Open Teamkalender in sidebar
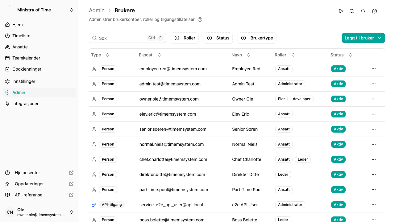395x222 pixels. pyautogui.click(x=39, y=58)
